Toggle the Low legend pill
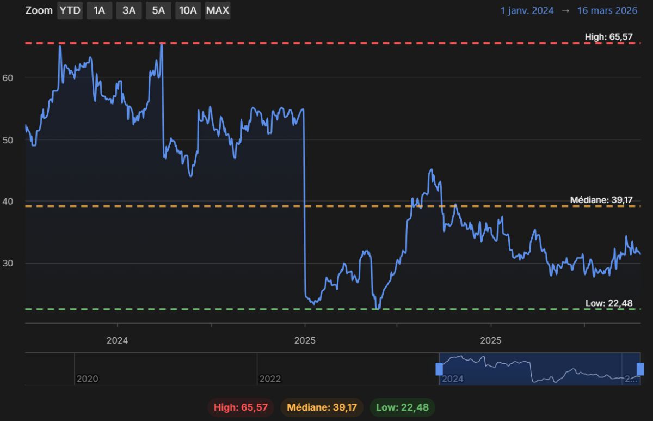This screenshot has height=421, width=653. click(402, 407)
